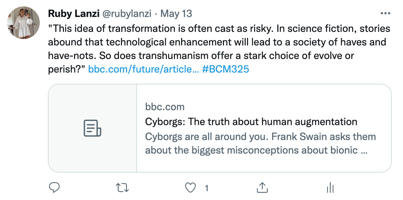Open the May 13 timestamp link

(x=176, y=14)
